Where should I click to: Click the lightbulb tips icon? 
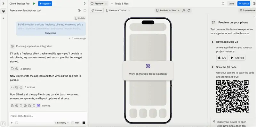(x=84, y=4)
